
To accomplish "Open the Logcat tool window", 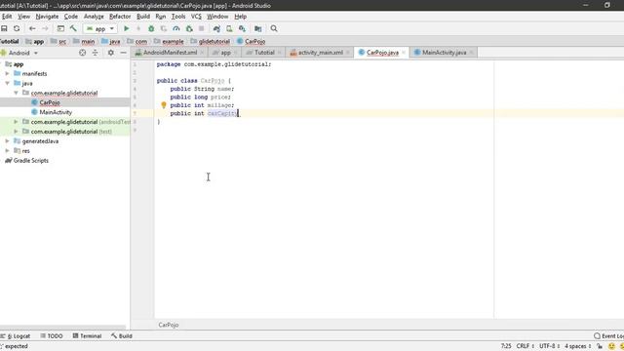I will point(16,335).
